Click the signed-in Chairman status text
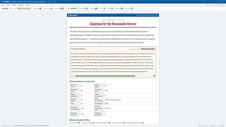Viewport: 226px width, 127px height. pos(215,5)
